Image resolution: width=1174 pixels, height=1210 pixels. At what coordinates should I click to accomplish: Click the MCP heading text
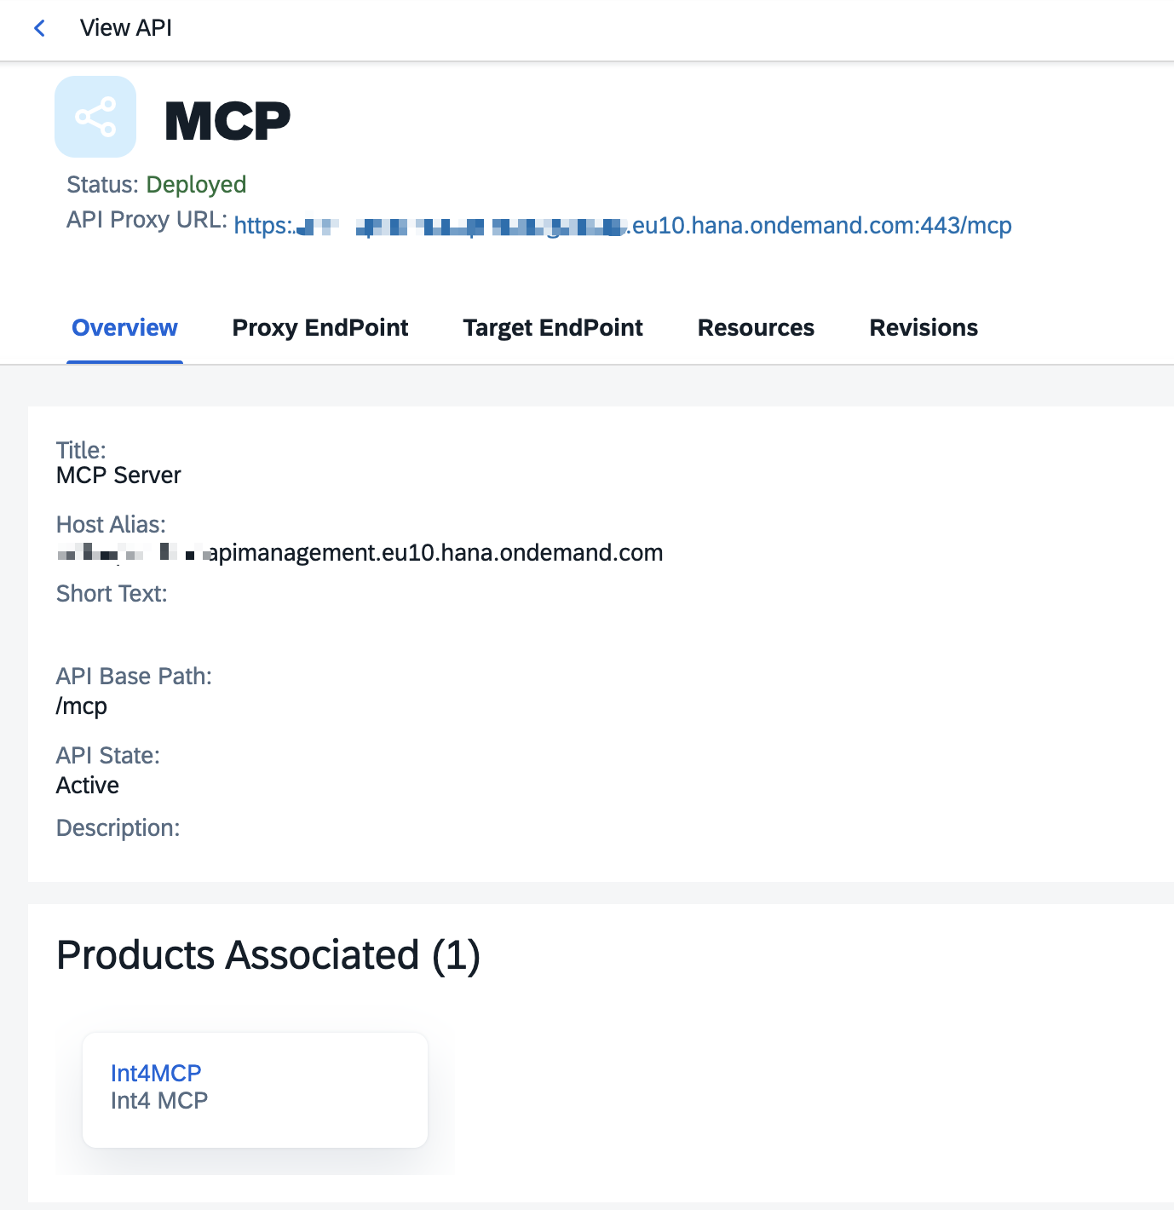pos(227,121)
